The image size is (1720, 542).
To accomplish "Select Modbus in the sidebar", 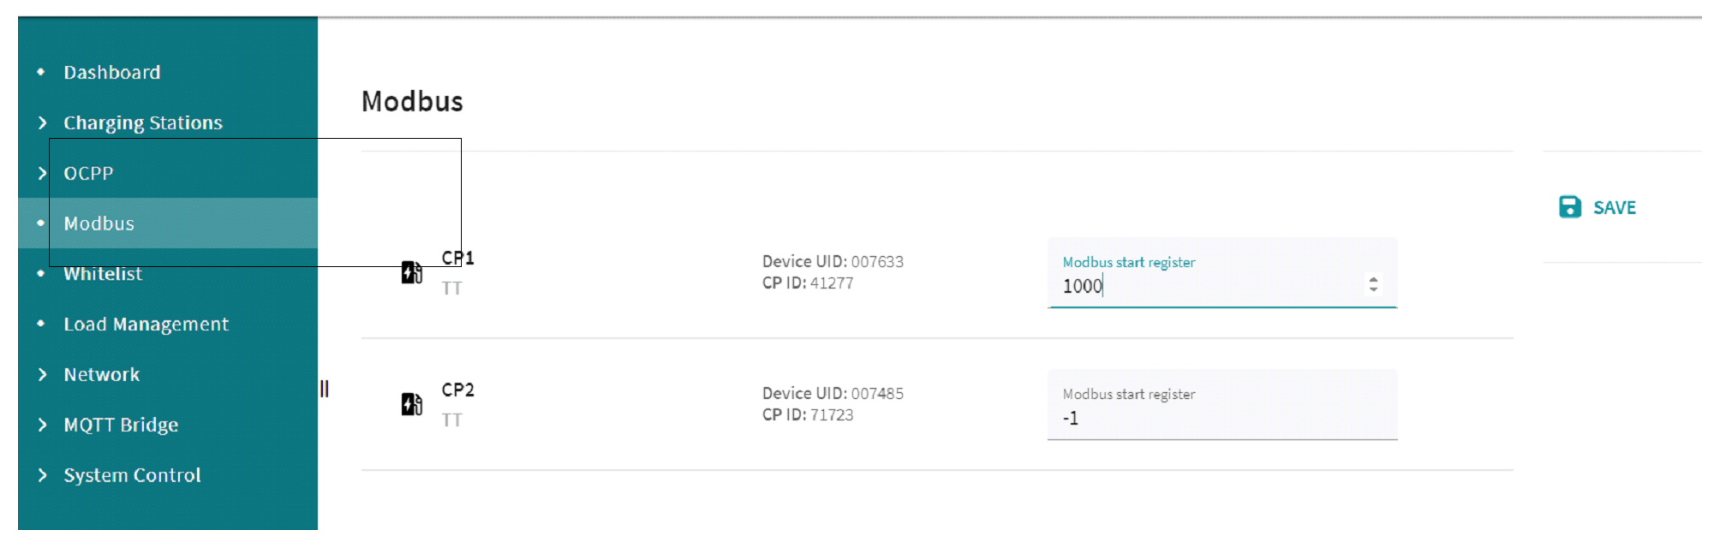I will (x=99, y=224).
